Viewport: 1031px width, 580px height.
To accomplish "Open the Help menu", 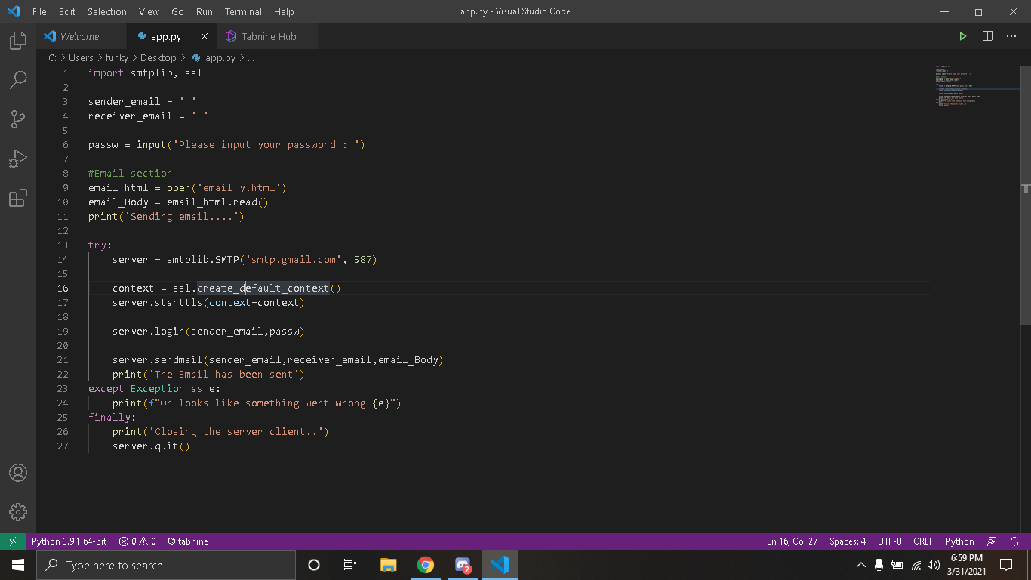I will tap(284, 11).
